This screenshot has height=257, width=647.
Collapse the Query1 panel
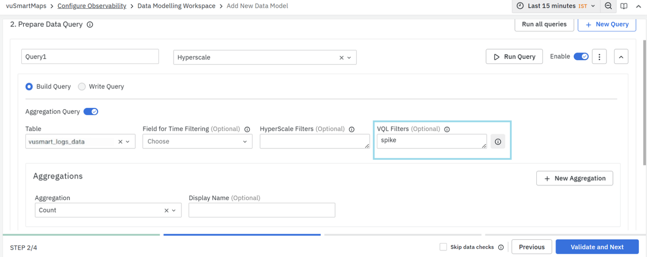[x=621, y=57]
